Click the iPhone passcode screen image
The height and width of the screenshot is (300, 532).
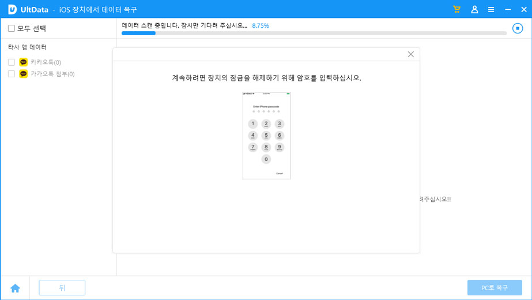266,136
